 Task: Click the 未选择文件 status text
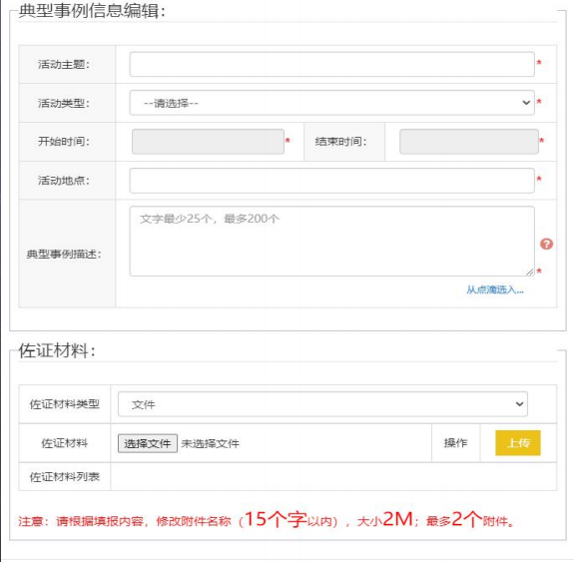[210, 444]
